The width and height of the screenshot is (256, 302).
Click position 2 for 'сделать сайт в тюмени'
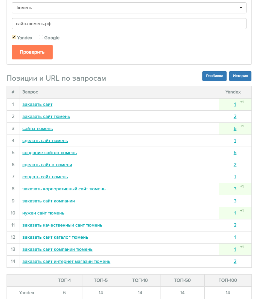pyautogui.click(x=235, y=165)
